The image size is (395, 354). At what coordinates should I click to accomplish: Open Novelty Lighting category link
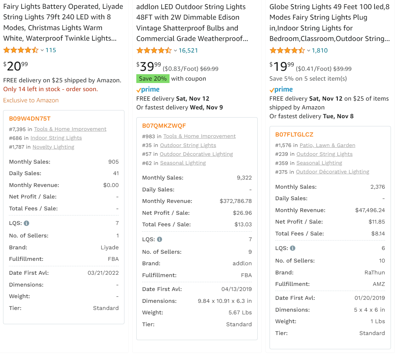(x=54, y=147)
